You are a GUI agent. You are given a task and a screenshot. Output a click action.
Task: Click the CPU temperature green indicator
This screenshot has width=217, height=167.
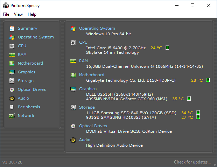(x=167, y=48)
